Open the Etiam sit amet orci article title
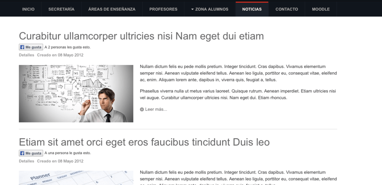 click(x=144, y=142)
